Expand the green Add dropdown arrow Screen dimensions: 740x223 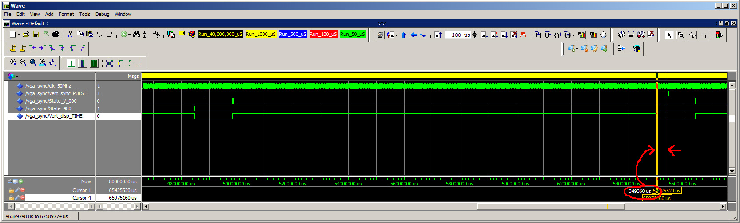(129, 35)
